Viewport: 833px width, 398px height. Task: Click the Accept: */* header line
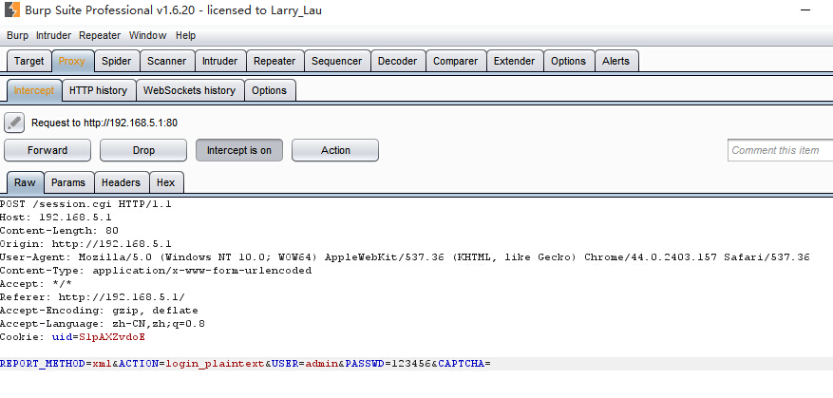tap(35, 284)
